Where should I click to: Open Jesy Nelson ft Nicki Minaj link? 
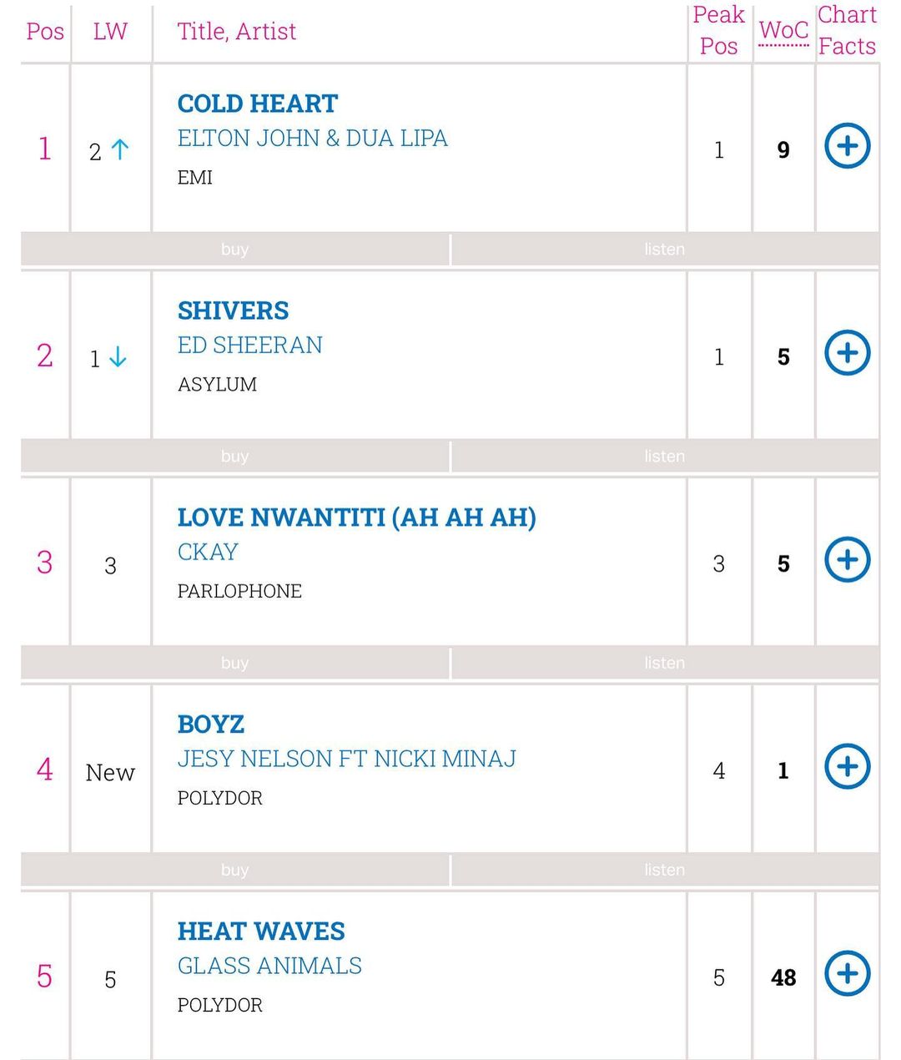tap(346, 760)
